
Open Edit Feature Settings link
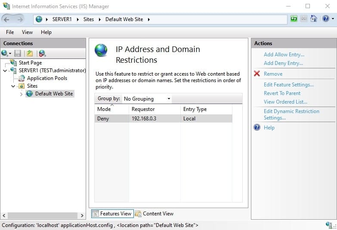tap(289, 85)
